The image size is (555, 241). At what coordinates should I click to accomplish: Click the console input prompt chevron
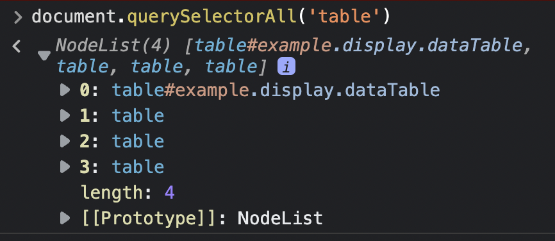pyautogui.click(x=18, y=17)
